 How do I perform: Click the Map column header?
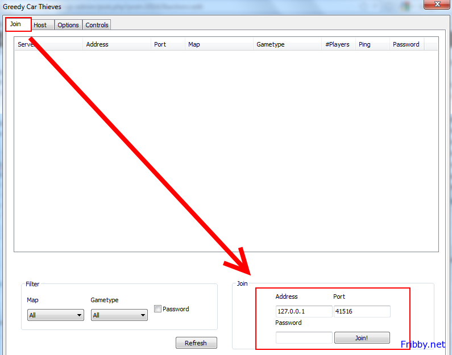click(219, 44)
